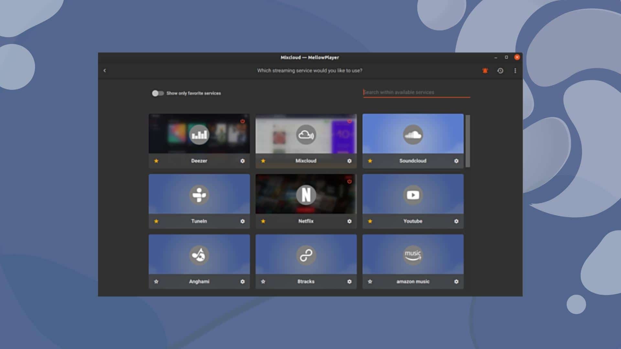Open Deezer settings gear

click(243, 161)
